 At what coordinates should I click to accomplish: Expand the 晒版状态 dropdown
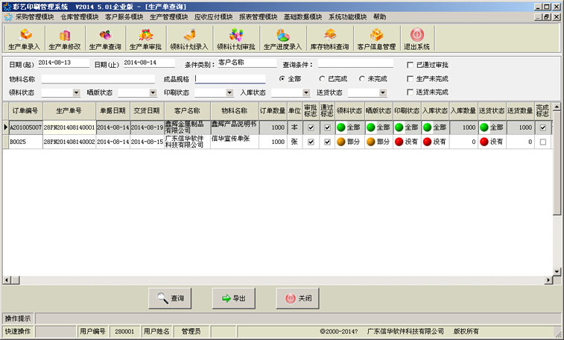pyautogui.click(x=153, y=92)
